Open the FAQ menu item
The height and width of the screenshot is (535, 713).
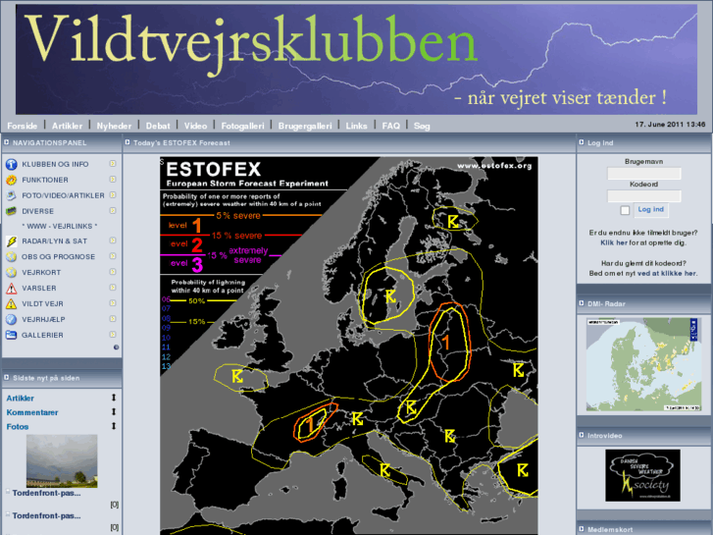pos(390,126)
